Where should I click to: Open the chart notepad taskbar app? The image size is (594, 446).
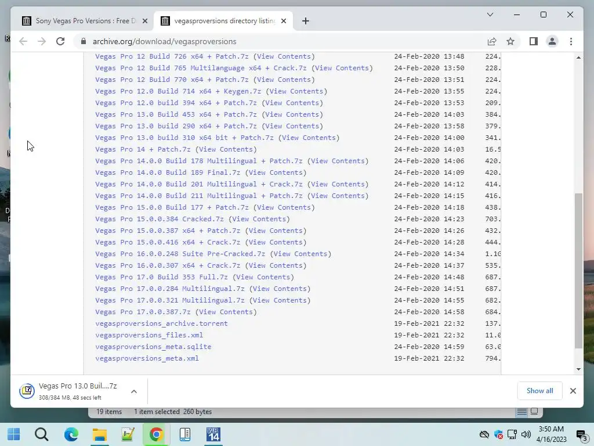tap(128, 434)
